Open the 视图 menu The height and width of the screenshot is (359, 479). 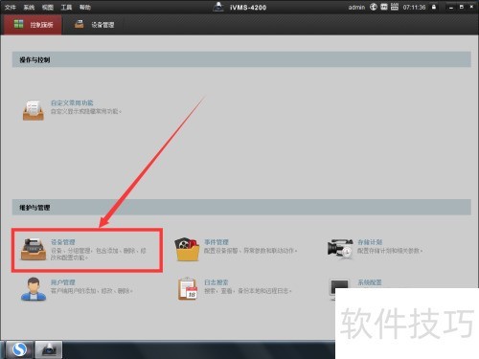48,7
